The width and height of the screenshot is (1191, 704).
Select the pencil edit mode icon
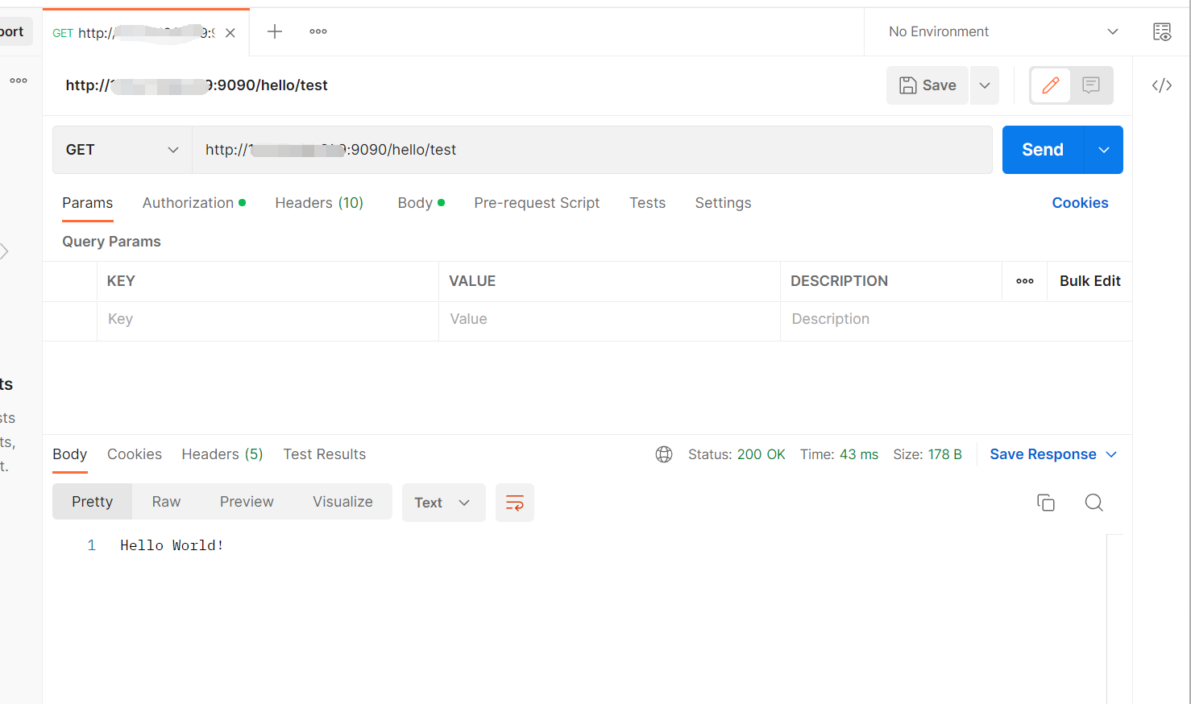1051,85
